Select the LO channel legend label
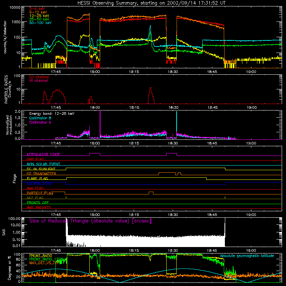 (39, 77)
